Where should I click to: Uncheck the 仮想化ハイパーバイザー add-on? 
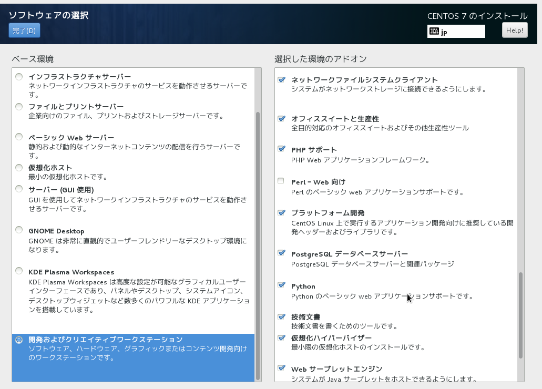[281, 339]
